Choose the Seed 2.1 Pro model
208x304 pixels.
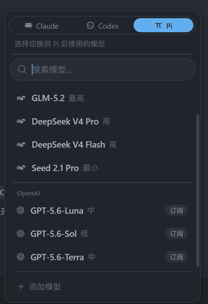pyautogui.click(x=102, y=168)
